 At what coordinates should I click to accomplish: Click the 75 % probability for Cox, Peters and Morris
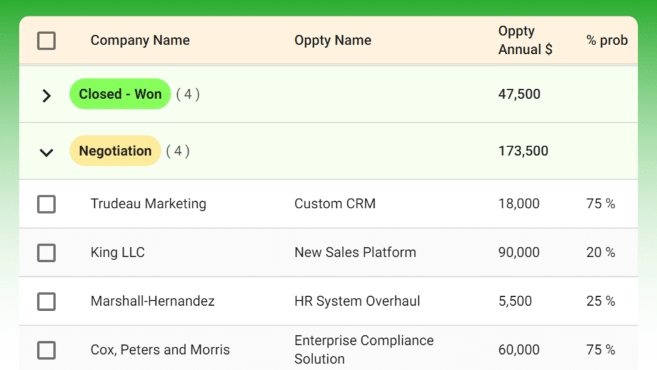click(x=601, y=349)
